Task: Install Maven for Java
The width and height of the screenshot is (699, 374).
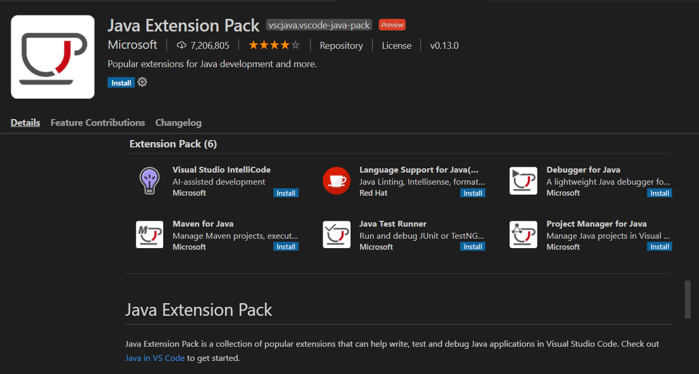Action: pyautogui.click(x=286, y=247)
